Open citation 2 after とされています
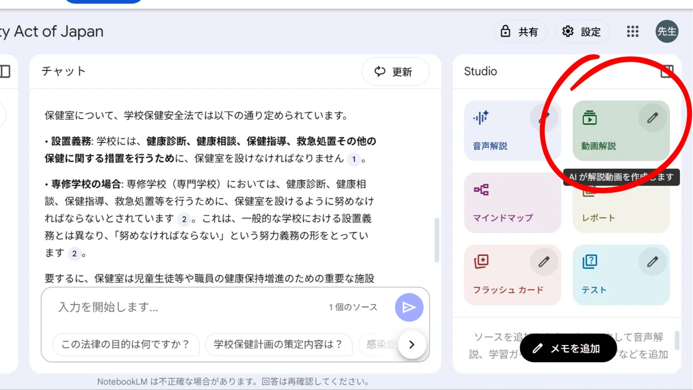693x390 pixels. pyautogui.click(x=184, y=219)
